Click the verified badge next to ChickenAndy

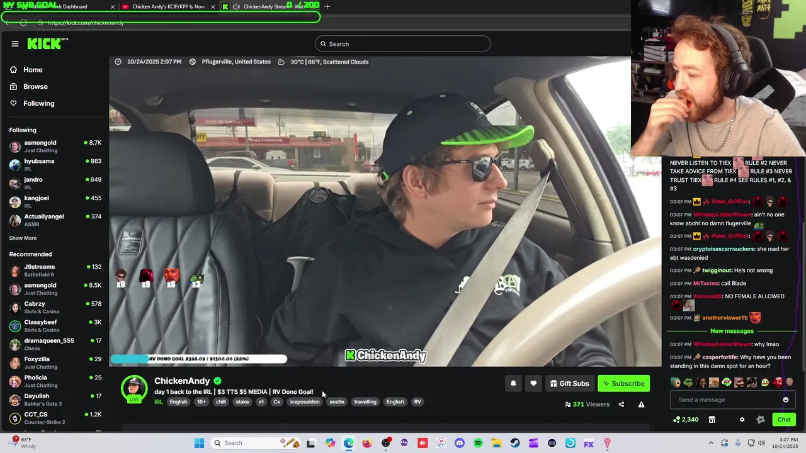tap(217, 381)
